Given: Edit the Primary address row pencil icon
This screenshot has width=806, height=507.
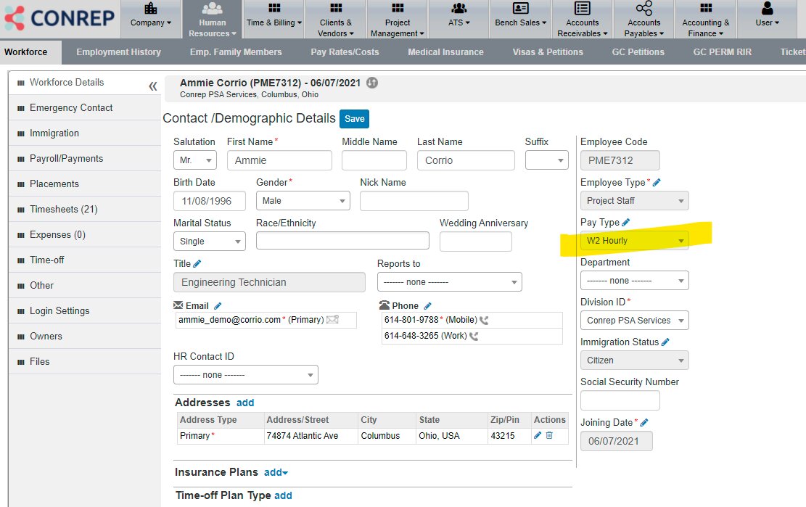Looking at the screenshot, I should coord(538,435).
